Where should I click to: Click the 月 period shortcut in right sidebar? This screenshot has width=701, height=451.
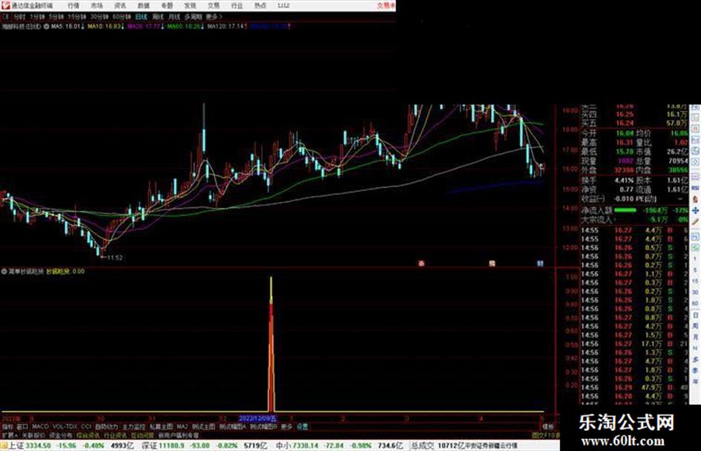[695, 337]
